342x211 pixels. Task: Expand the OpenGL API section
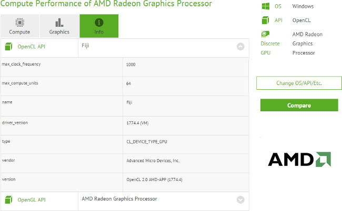pyautogui.click(x=240, y=199)
